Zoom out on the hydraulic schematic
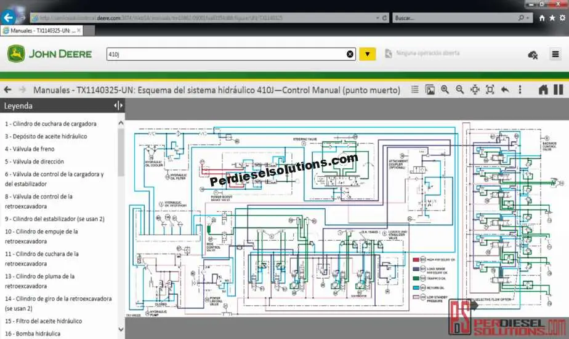Screen dimensions: 569x339 coord(459,90)
